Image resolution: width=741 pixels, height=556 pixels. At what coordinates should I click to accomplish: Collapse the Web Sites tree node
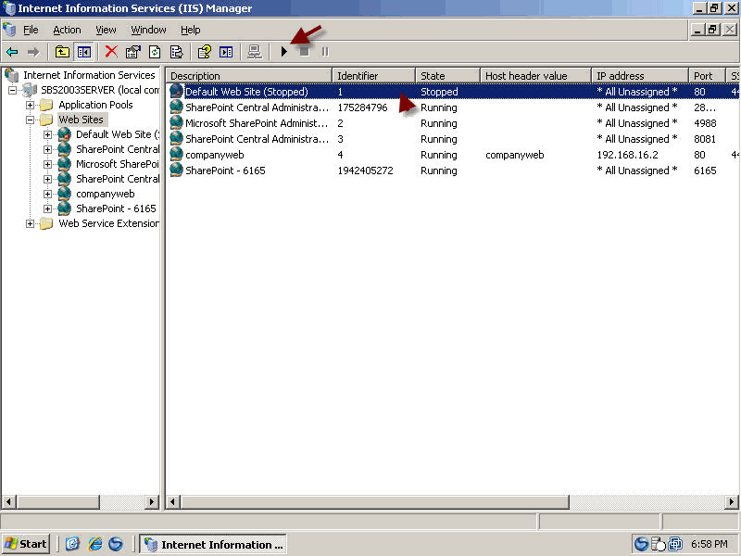[31, 120]
